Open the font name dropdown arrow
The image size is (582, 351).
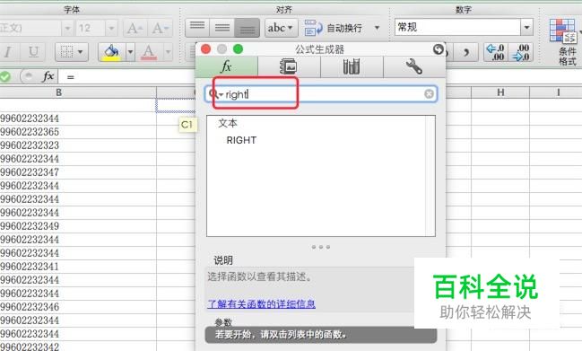click(67, 28)
